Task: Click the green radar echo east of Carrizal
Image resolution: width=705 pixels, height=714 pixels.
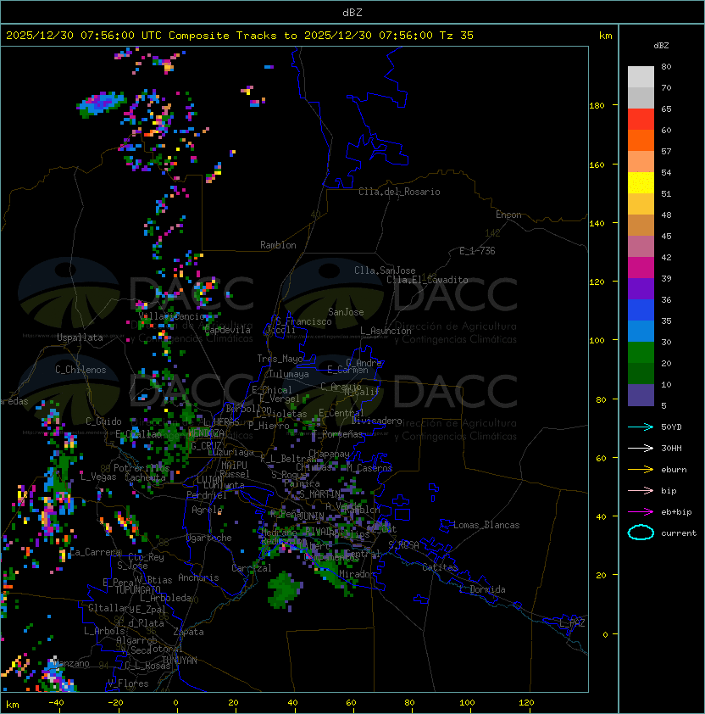Action: click(284, 590)
